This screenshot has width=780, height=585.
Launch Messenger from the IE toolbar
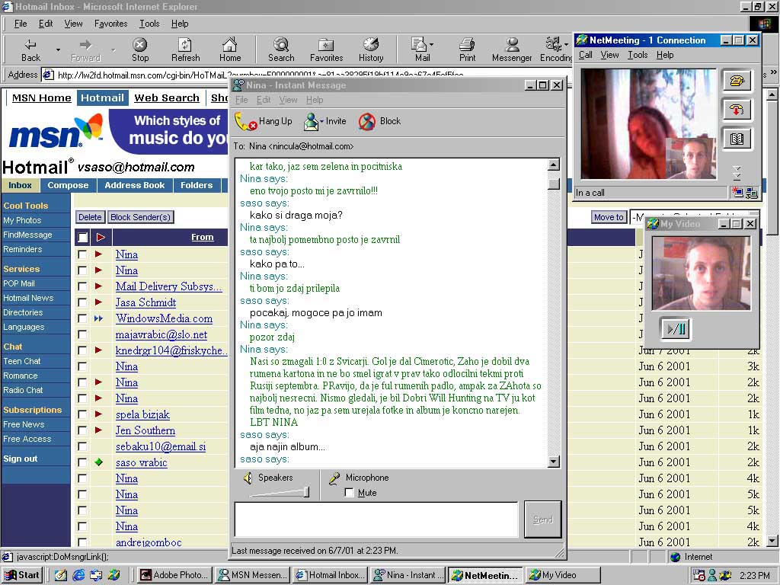pyautogui.click(x=512, y=50)
